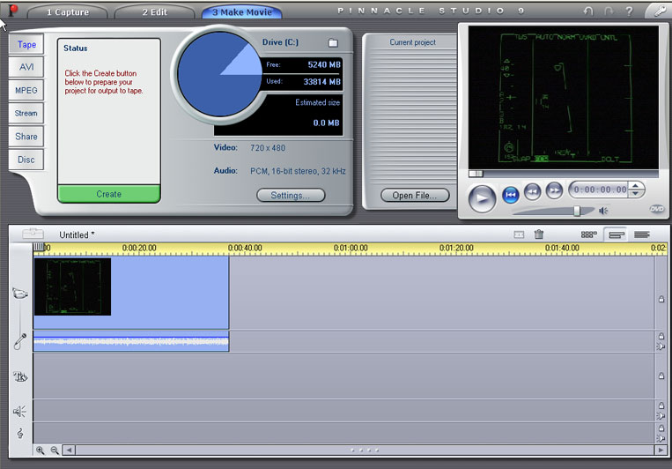Increment the timecode counter up arrow
Viewport: 672px width, 469px height.
(x=637, y=185)
